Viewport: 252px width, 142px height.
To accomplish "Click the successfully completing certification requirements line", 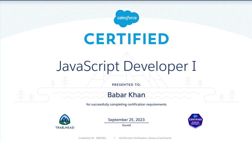I will [x=126, y=105].
